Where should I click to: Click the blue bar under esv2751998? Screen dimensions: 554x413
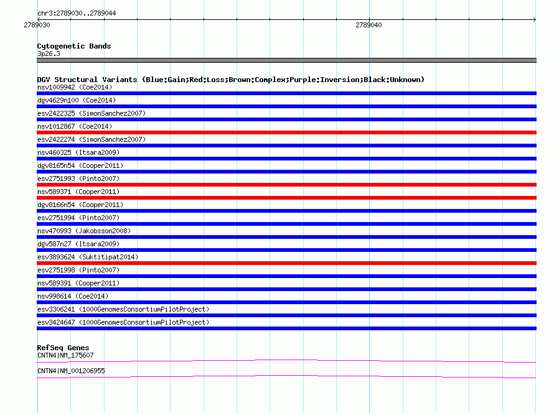286,276
